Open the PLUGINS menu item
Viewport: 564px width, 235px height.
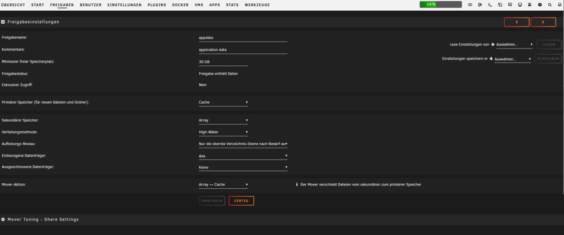click(157, 5)
